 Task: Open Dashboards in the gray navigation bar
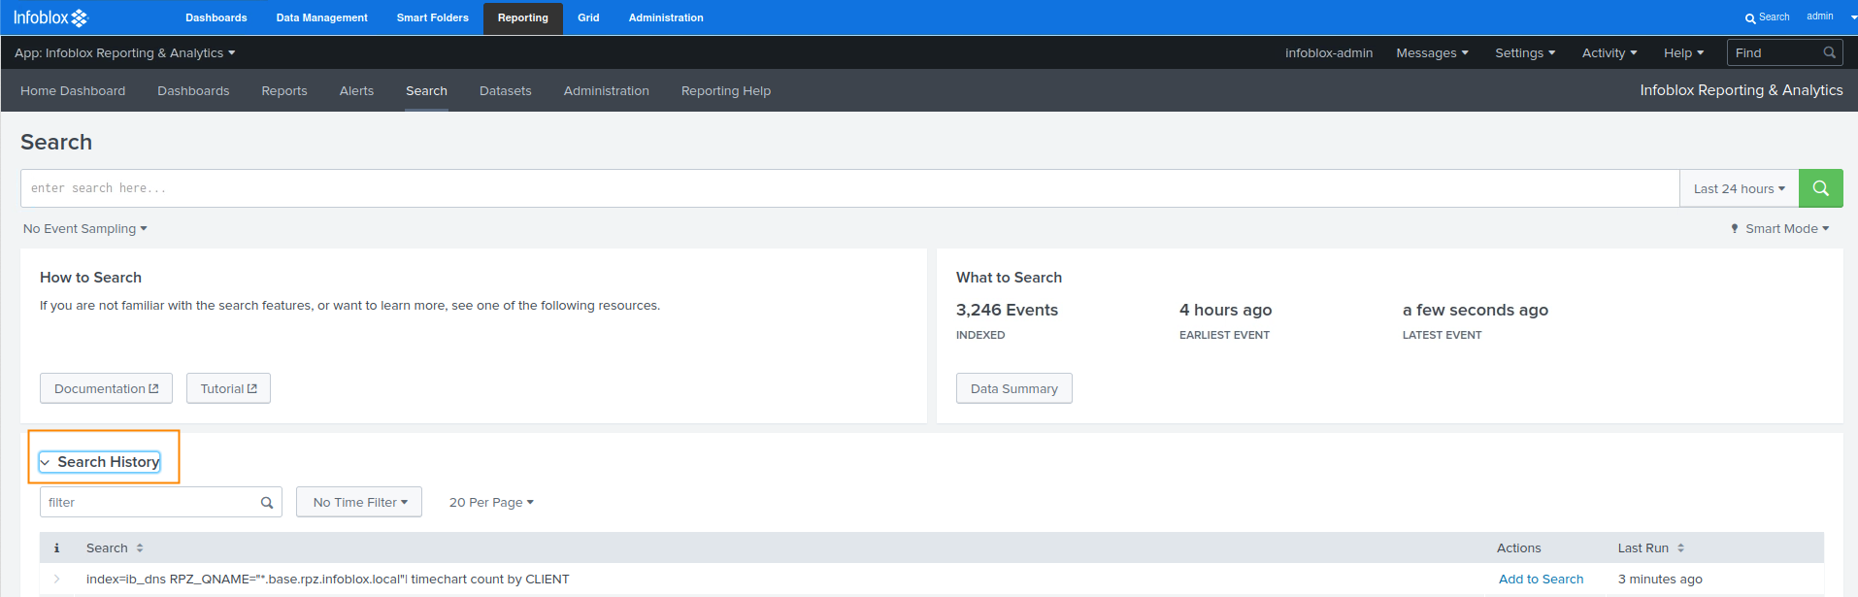coord(193,91)
